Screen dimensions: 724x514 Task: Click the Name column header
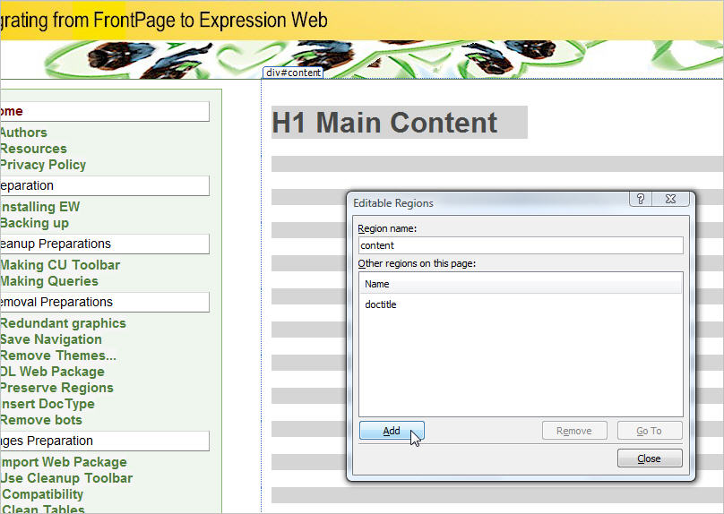click(521, 284)
